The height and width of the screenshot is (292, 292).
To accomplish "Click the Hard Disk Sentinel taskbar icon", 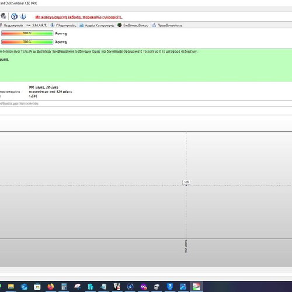I will [196, 287].
